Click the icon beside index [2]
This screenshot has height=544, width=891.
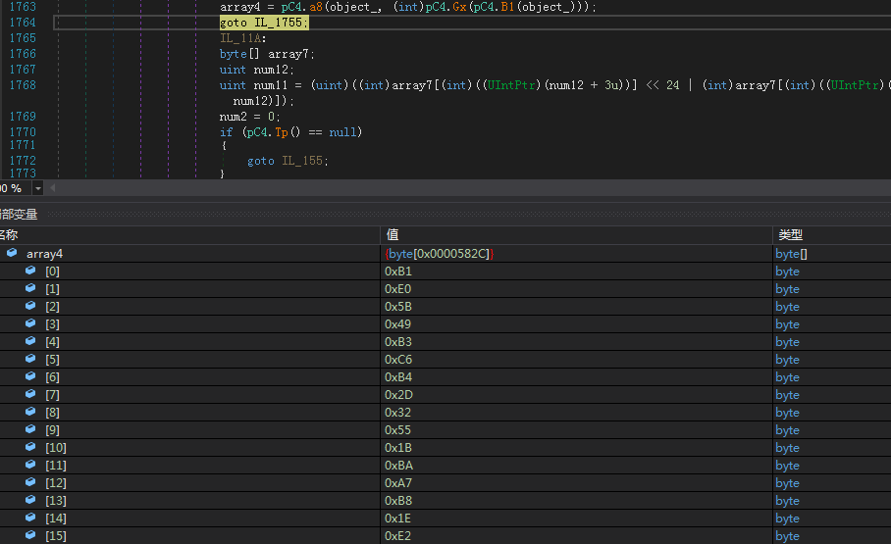point(30,306)
